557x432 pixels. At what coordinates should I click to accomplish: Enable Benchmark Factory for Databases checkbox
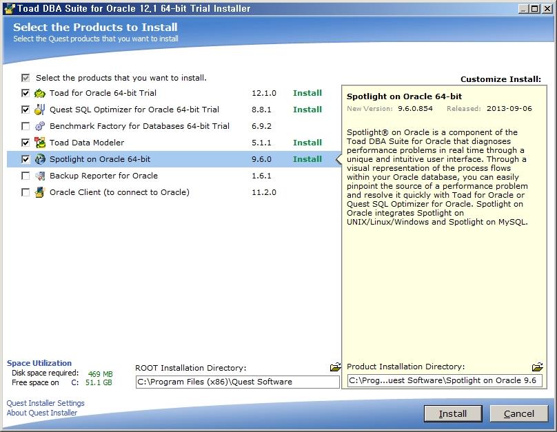click(x=26, y=126)
